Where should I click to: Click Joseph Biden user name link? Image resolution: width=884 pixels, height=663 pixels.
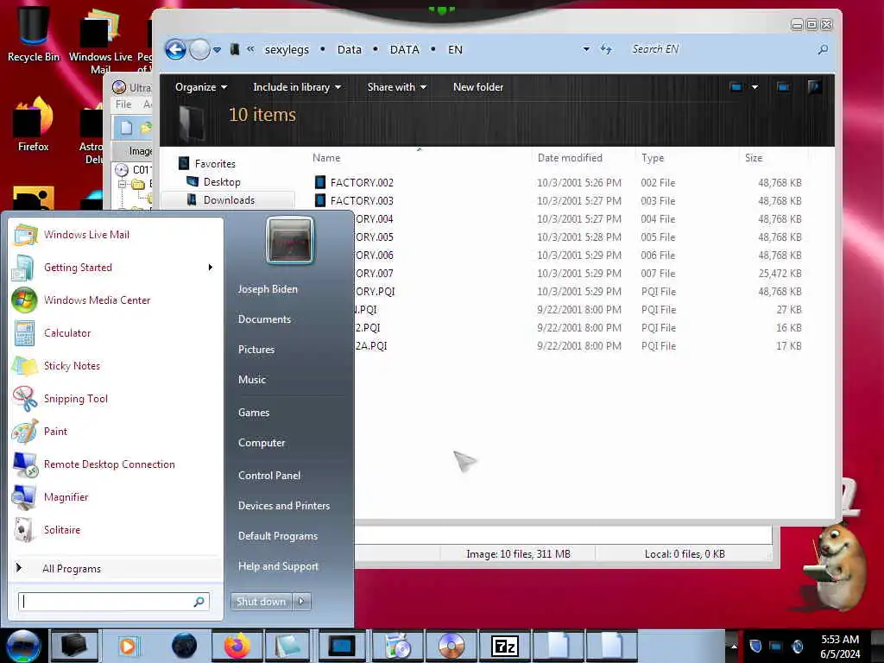268,289
